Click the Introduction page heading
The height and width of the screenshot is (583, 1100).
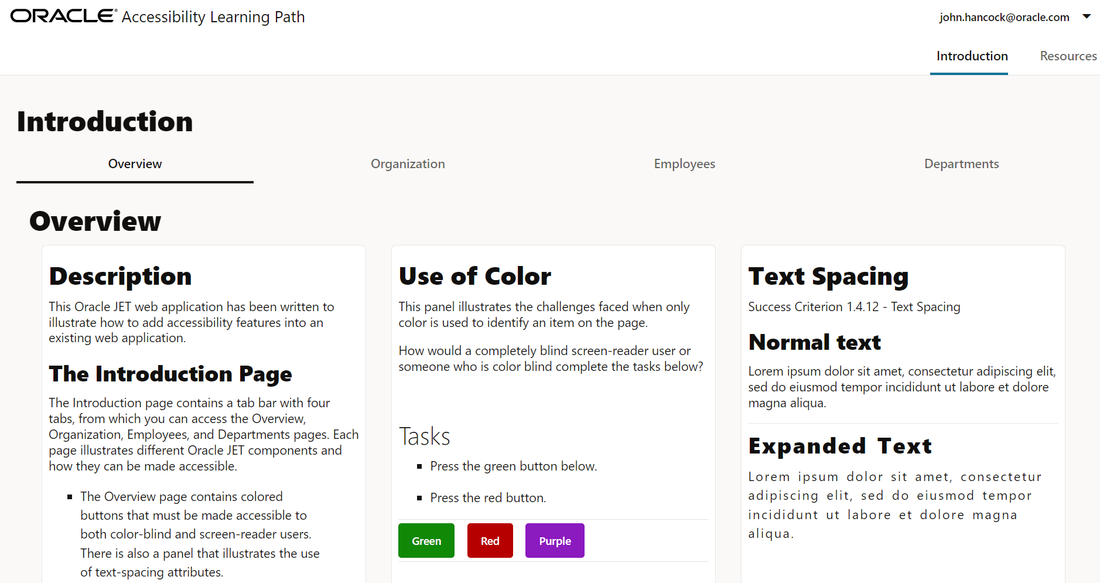(x=105, y=122)
